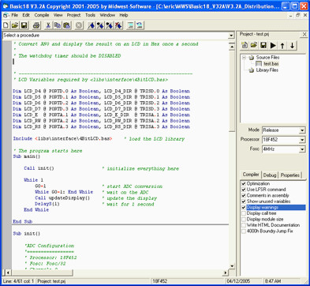
Task: Open the View menu
Action: point(58,15)
